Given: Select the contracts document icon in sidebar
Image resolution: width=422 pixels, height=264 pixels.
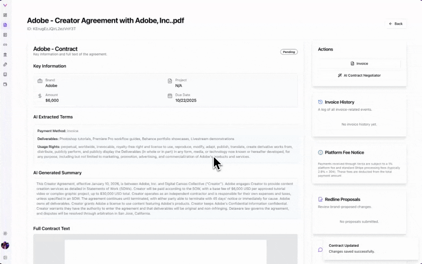Looking at the screenshot, I should [x=5, y=25].
